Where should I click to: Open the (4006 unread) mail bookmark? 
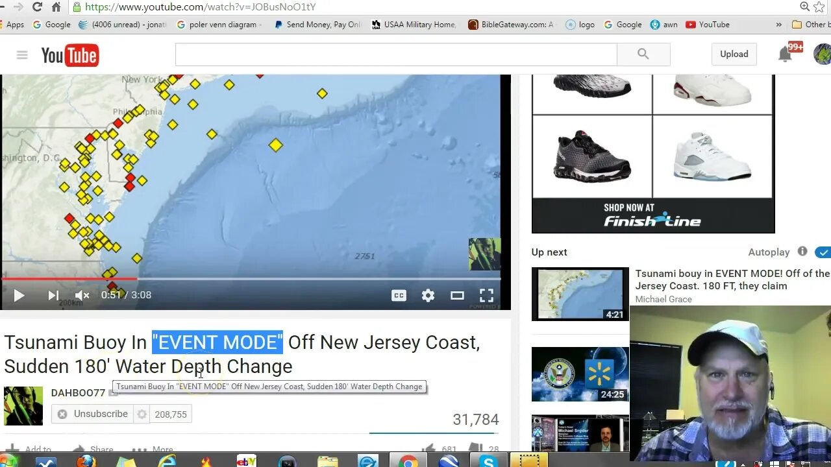pos(122,25)
